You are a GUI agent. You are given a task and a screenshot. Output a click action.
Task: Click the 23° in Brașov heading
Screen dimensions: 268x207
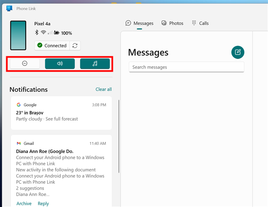[30, 113]
